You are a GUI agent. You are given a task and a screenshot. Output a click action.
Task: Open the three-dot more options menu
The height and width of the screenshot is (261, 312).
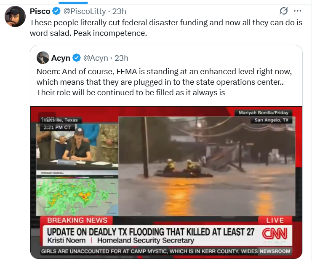click(298, 11)
